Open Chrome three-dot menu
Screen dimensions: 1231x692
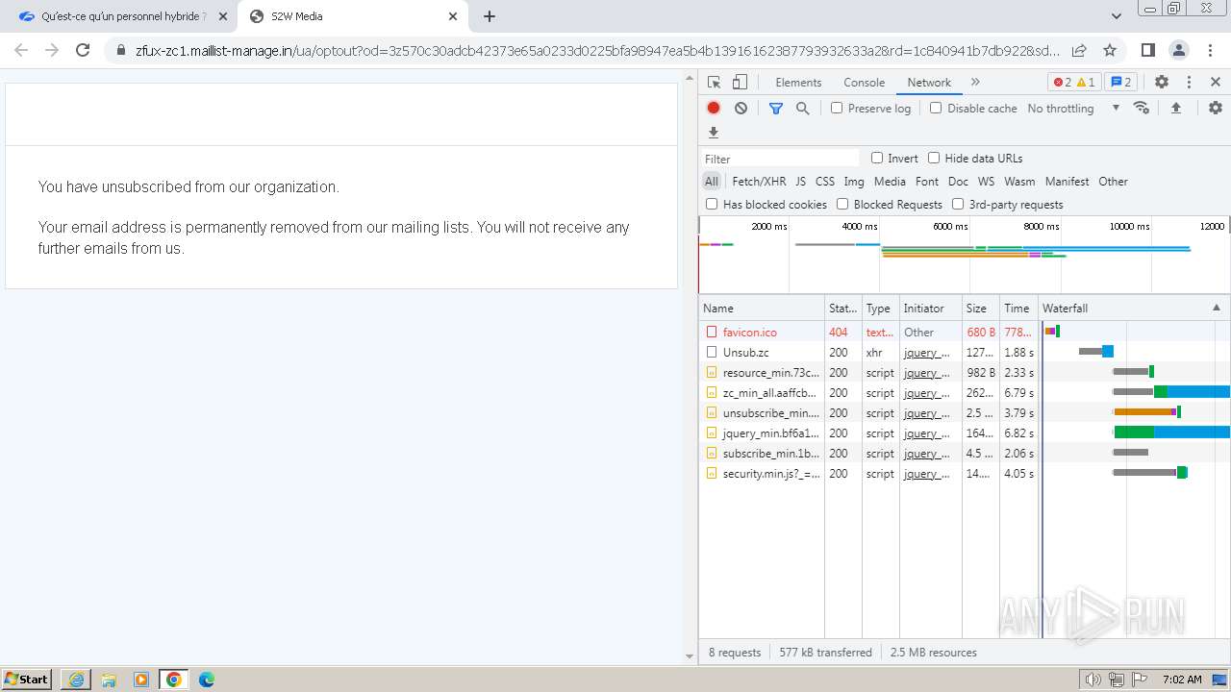(x=1210, y=50)
